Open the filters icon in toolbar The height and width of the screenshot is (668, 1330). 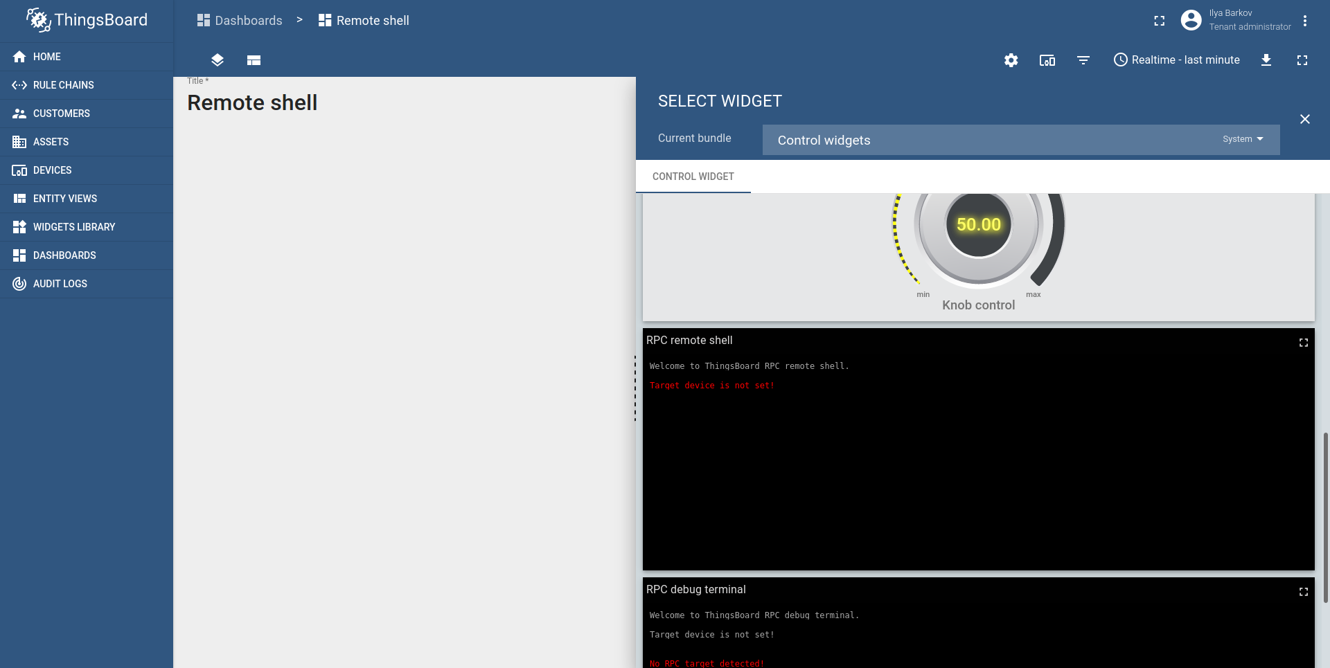1083,60
